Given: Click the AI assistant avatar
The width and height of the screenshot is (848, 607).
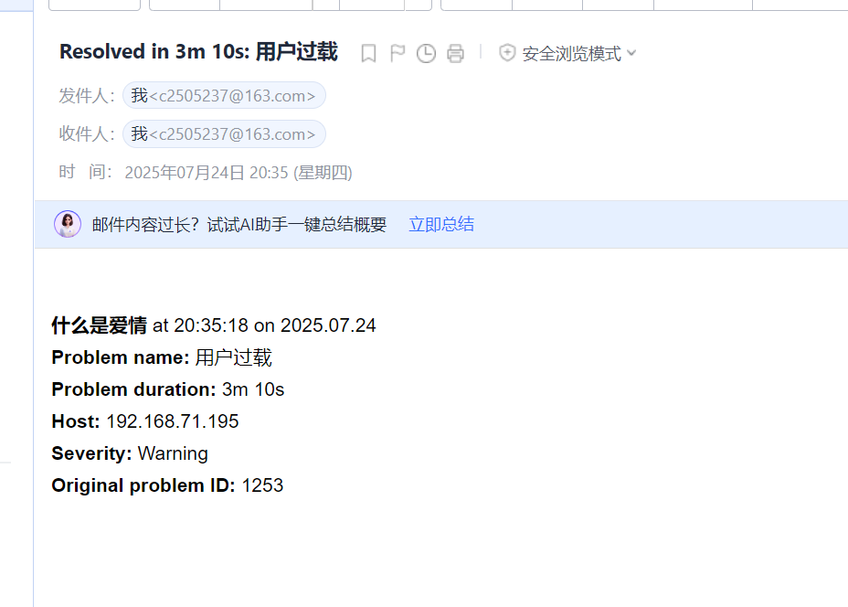Looking at the screenshot, I should [x=68, y=224].
